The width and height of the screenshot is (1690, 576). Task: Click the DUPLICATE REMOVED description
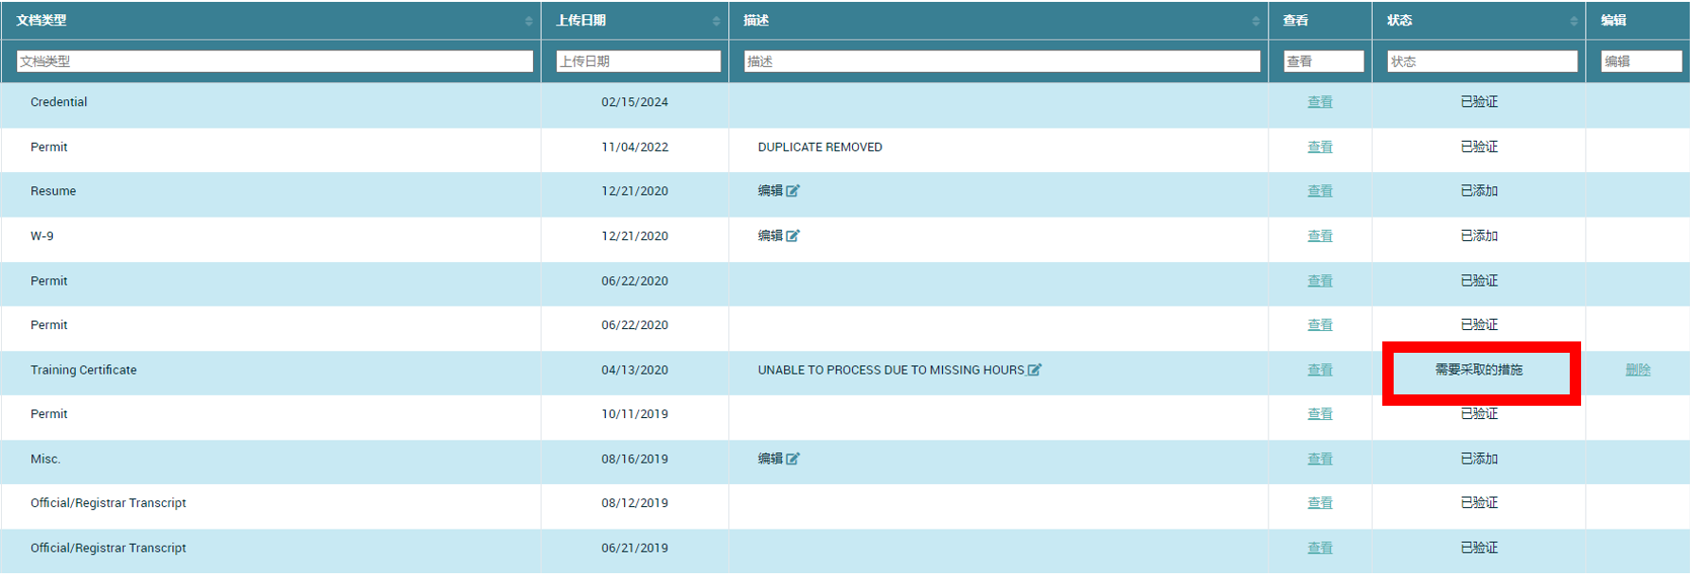pos(820,148)
